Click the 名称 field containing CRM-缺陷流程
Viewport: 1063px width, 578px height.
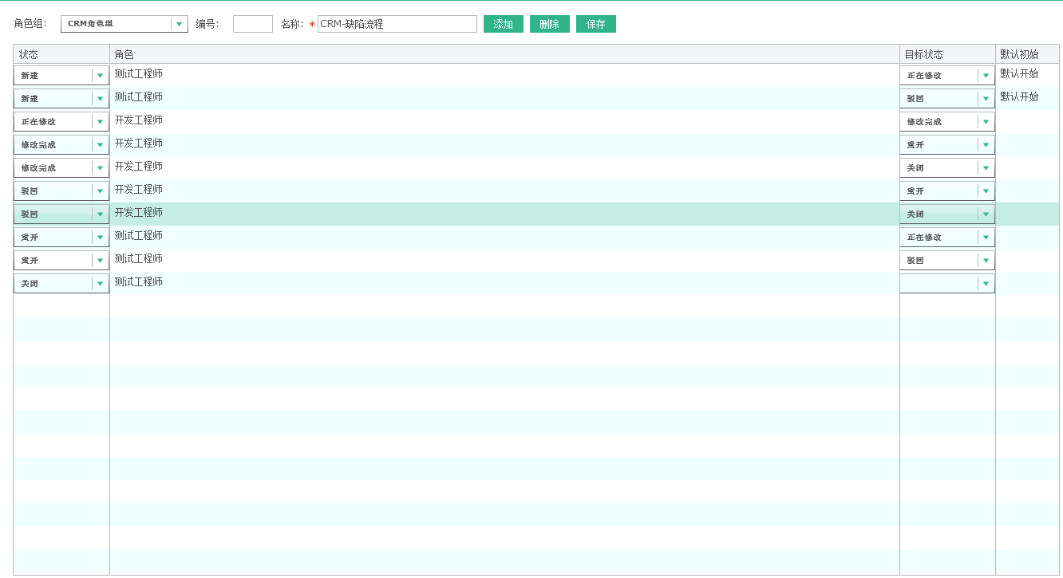(397, 24)
